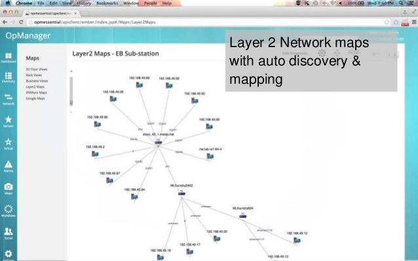Image resolution: width=418 pixels, height=261 pixels.
Task: Open the Workflows sidebar icon
Action: [9, 211]
